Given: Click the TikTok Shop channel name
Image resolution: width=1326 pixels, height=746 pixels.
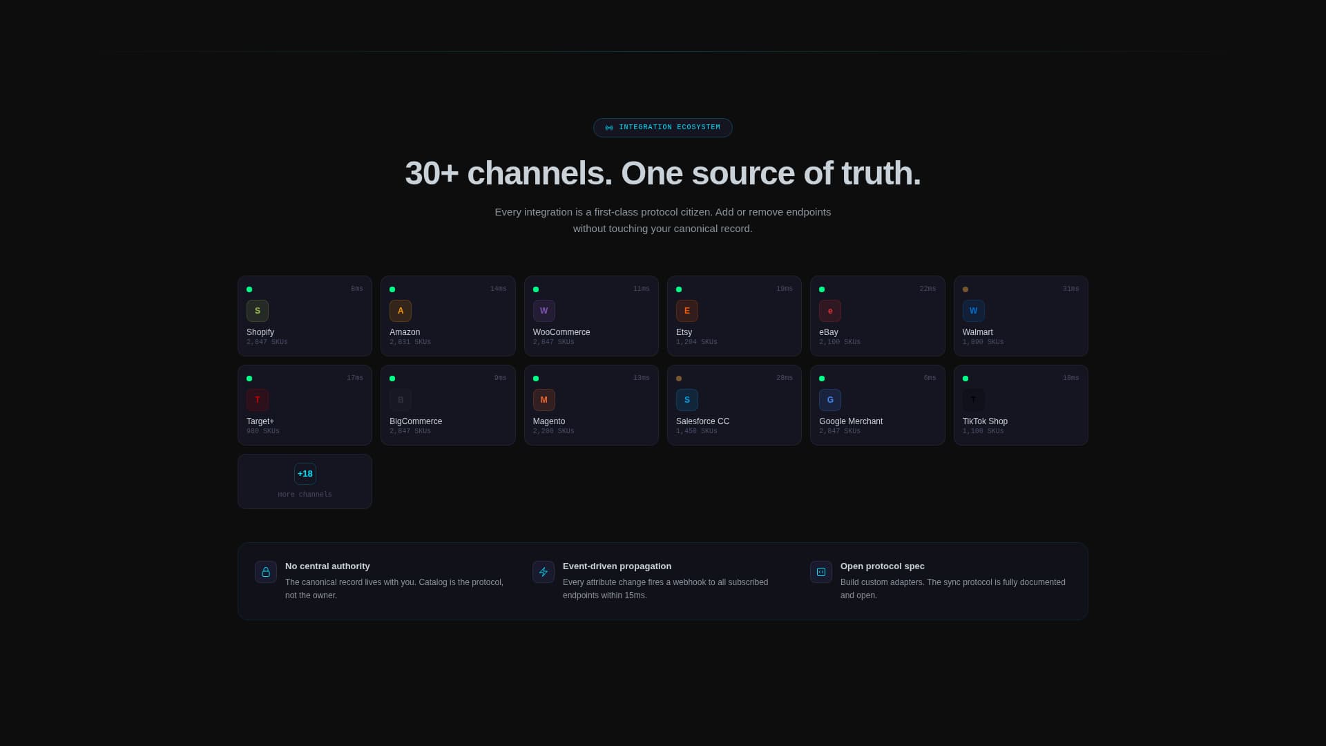Looking at the screenshot, I should pos(985,421).
